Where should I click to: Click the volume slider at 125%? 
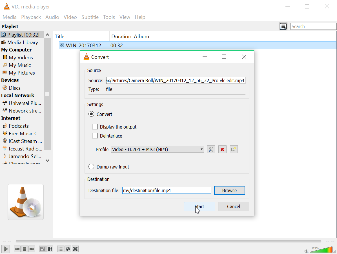click(x=321, y=250)
